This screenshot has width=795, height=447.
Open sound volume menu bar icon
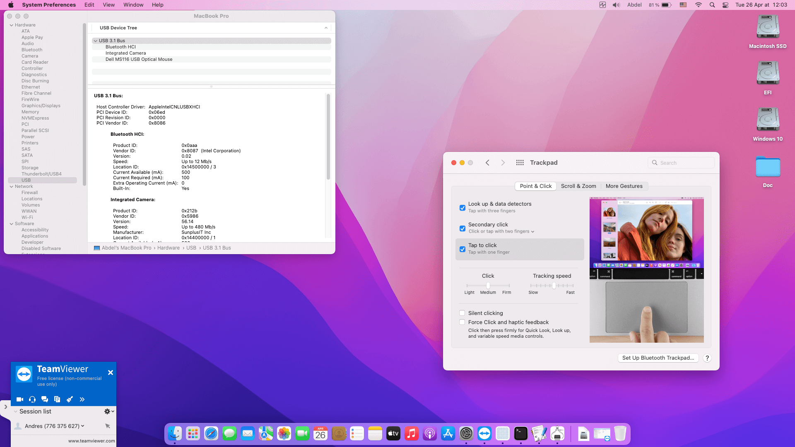point(616,5)
